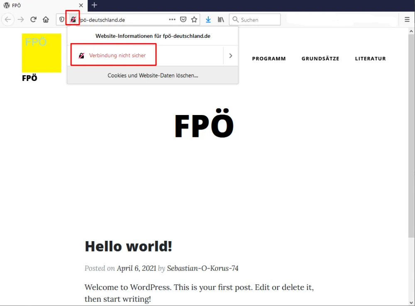Select the FPÖ browser tab
This screenshot has height=306, width=415.
click(x=44, y=5)
